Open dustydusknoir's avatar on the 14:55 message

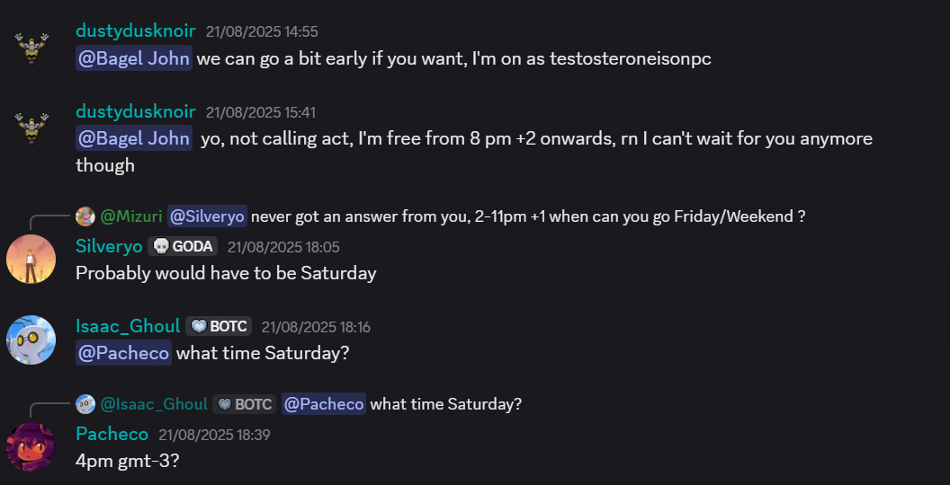[x=31, y=48]
